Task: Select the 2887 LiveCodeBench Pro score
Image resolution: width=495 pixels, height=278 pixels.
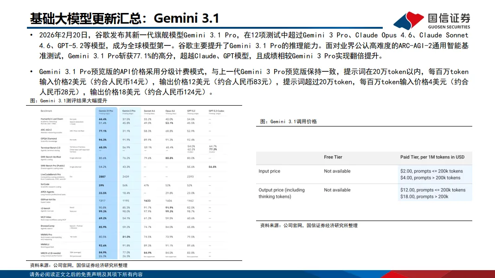Action: 102,177
